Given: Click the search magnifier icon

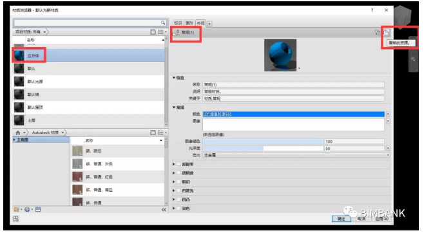Looking at the screenshot, I should pyautogui.click(x=163, y=23).
